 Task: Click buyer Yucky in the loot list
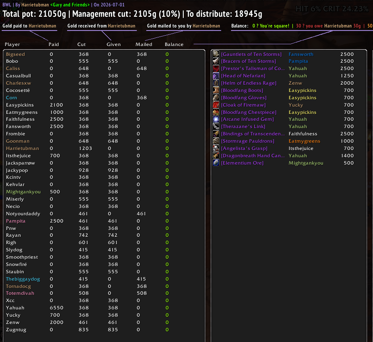[296, 105]
